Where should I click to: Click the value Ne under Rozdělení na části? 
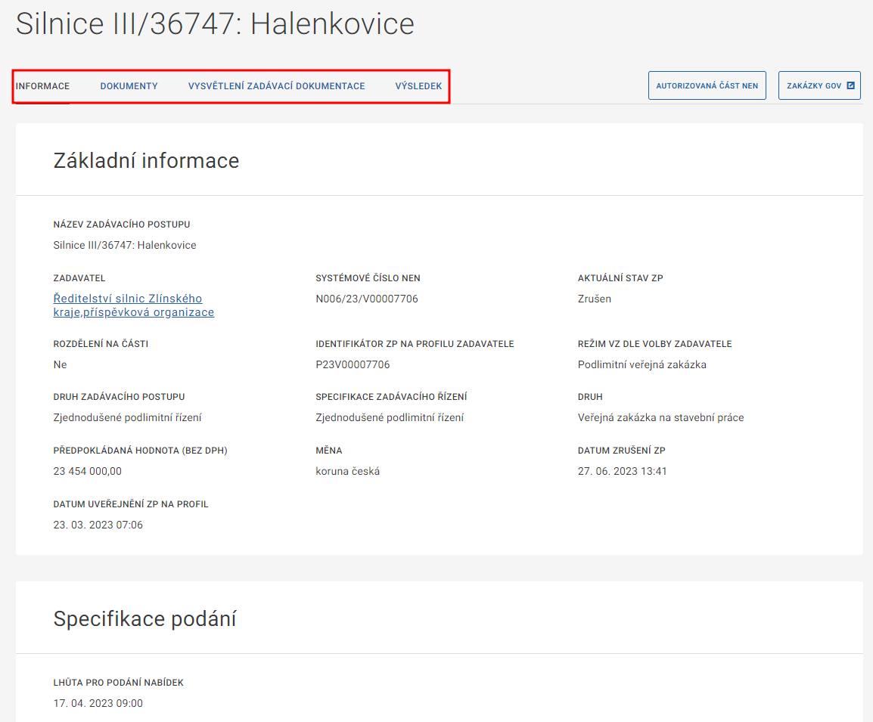[60, 364]
